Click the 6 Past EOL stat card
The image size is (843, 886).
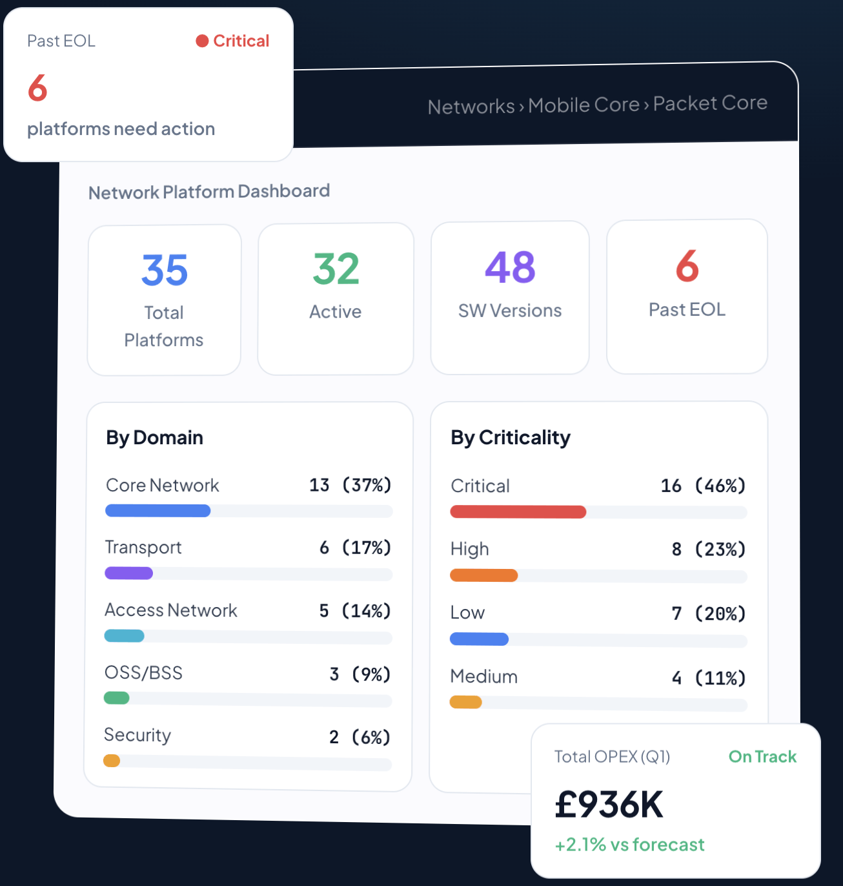click(687, 296)
